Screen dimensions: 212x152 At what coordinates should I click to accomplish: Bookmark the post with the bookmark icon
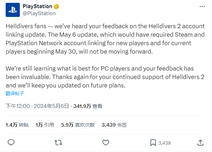click(x=153, y=143)
